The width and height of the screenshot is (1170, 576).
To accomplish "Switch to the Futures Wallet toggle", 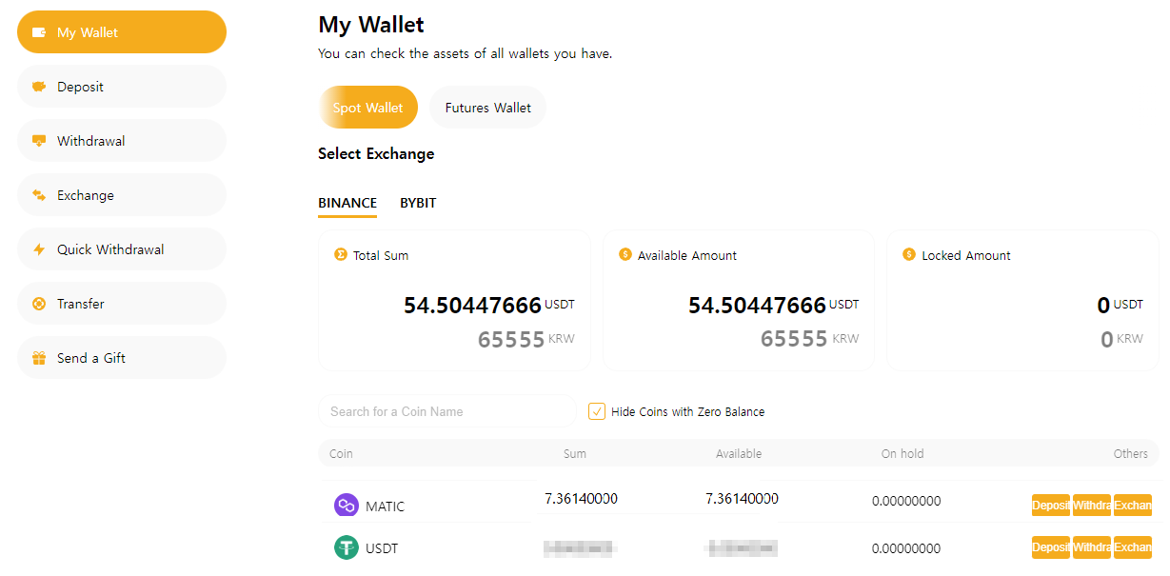I will pos(487,108).
